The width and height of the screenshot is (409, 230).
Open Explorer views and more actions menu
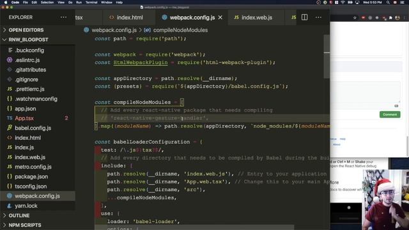click(63, 17)
